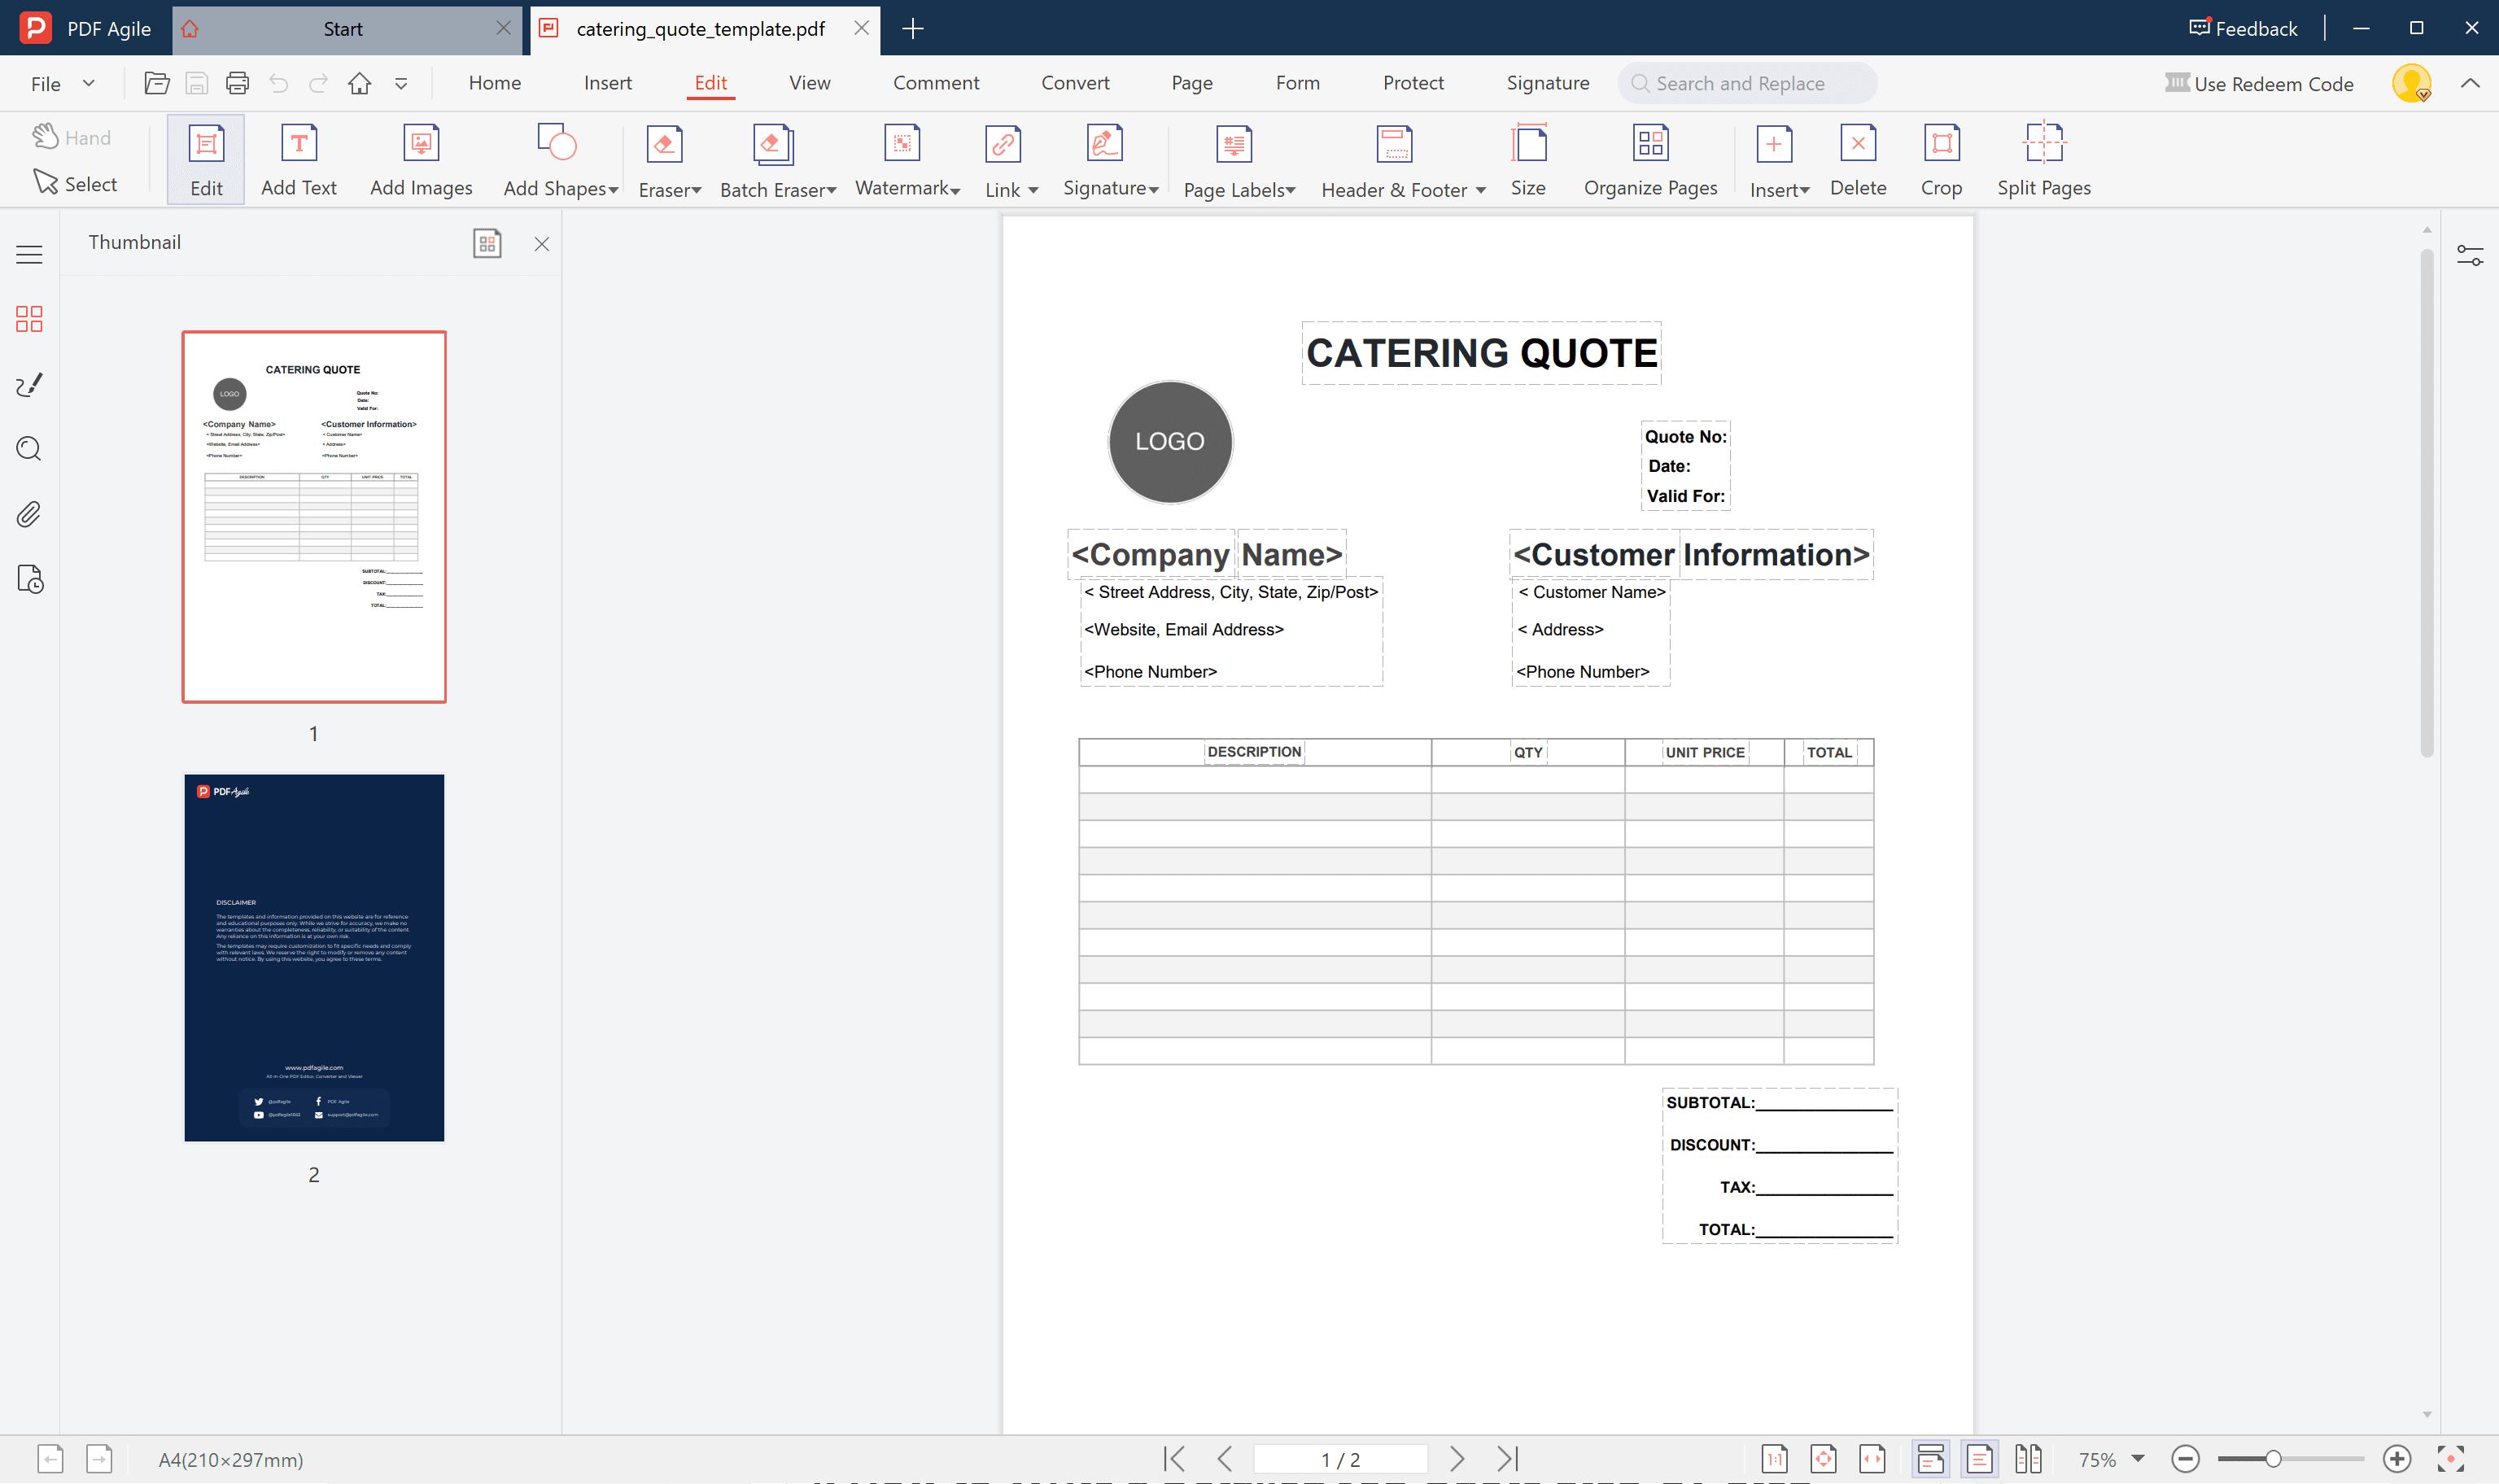Select the freehand annotation icon in the sidebar
Viewport: 2499px width, 1484px height.
[x=29, y=384]
